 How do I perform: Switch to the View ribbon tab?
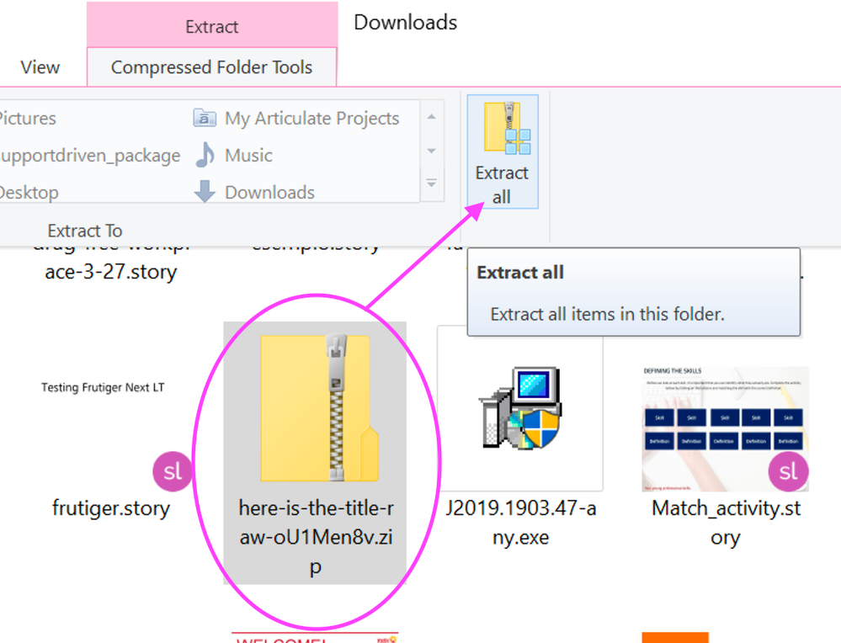point(40,67)
